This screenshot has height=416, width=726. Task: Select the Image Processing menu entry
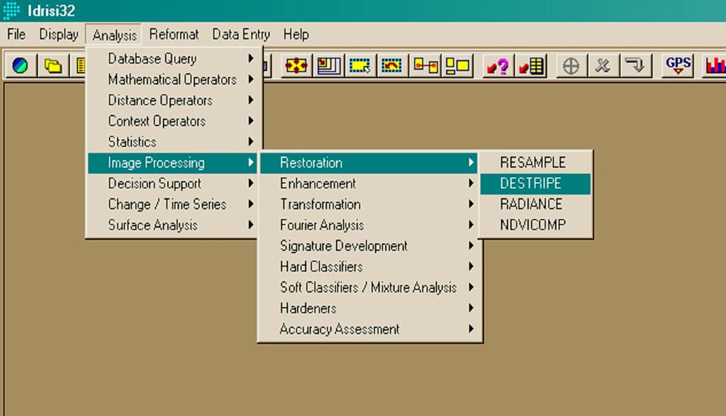(172, 163)
